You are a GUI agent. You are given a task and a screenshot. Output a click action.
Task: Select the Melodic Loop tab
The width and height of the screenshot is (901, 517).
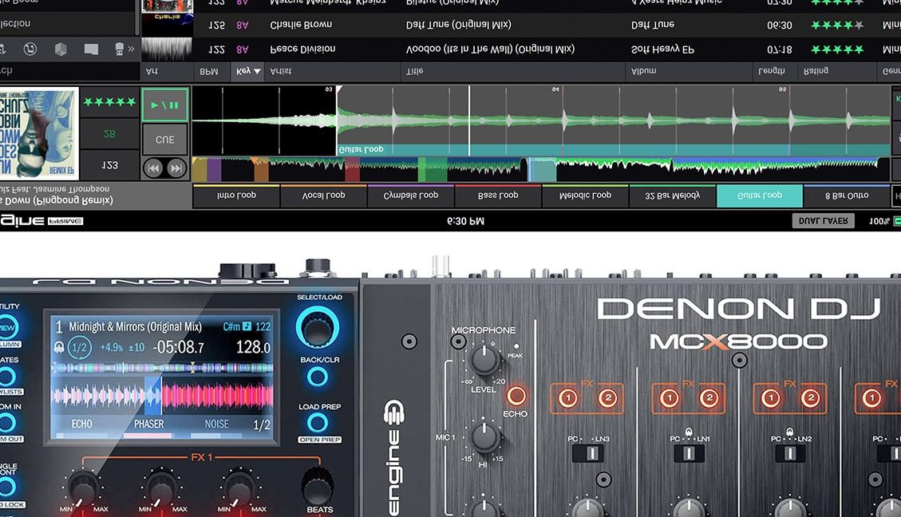click(586, 195)
